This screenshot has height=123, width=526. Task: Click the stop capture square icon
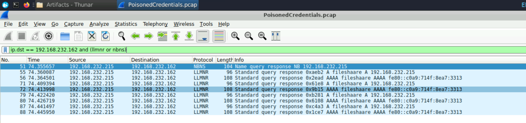(22, 36)
